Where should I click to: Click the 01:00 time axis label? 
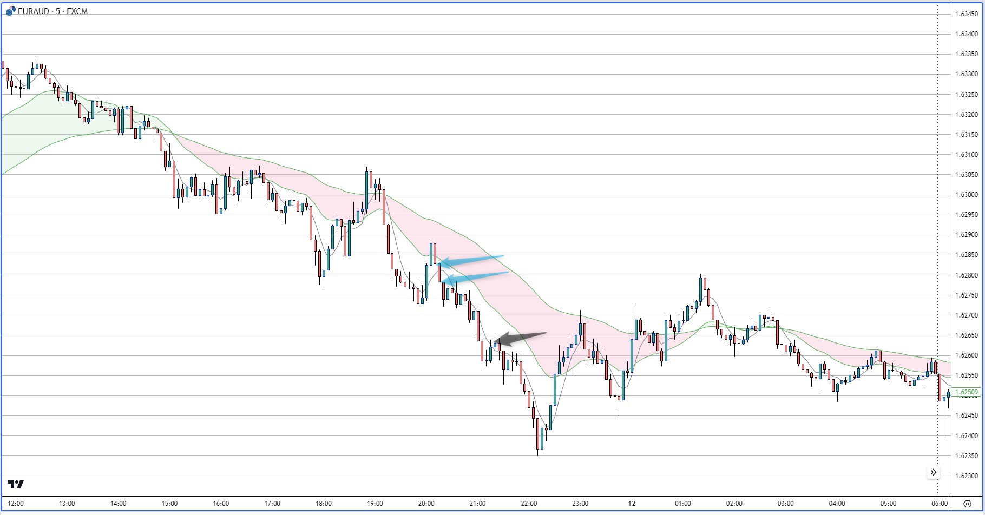pyautogui.click(x=683, y=504)
